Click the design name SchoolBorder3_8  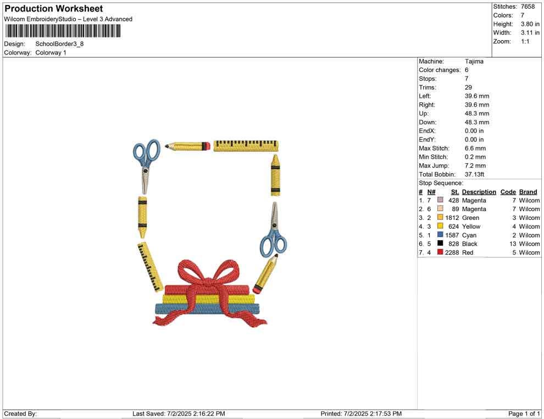point(59,44)
